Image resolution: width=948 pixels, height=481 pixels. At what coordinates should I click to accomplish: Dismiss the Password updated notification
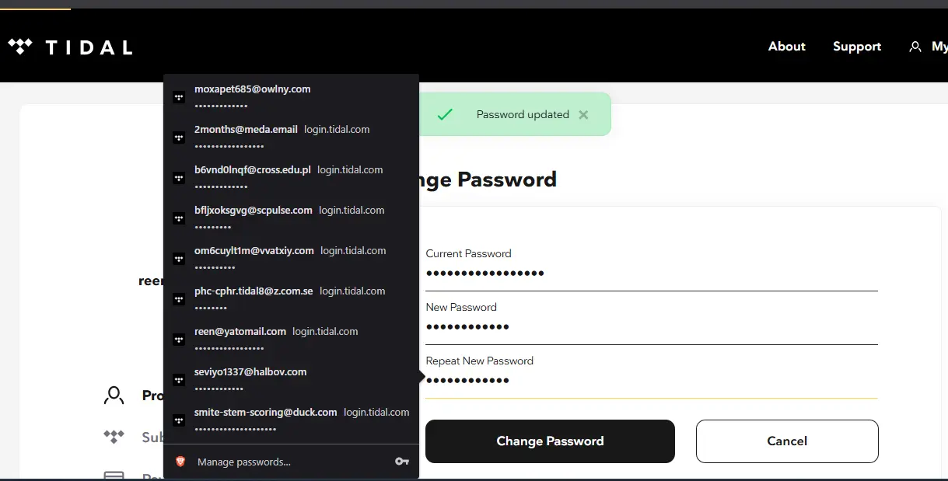[x=583, y=114]
